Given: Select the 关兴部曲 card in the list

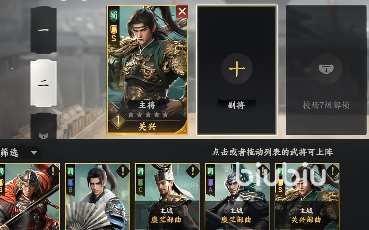Looking at the screenshot, I should coord(307,196).
